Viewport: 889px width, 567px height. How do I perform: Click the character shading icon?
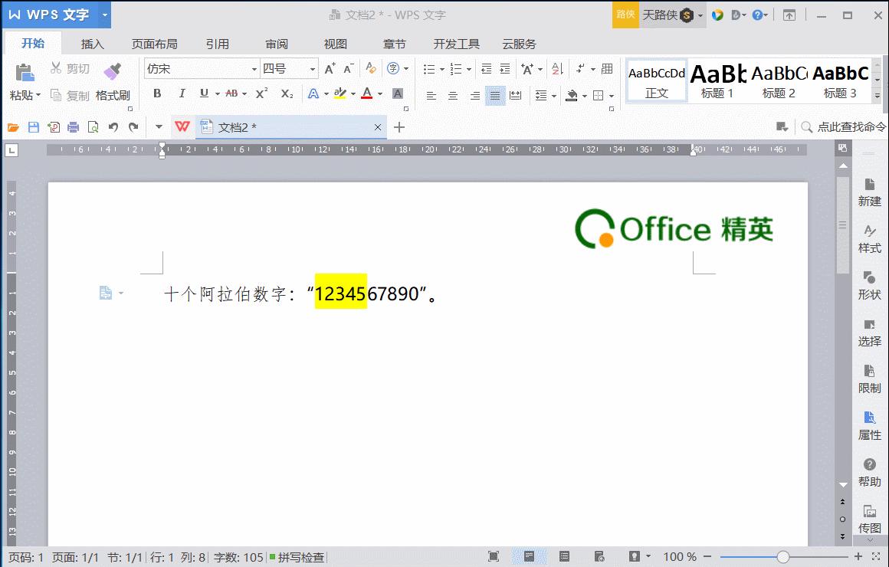(398, 93)
